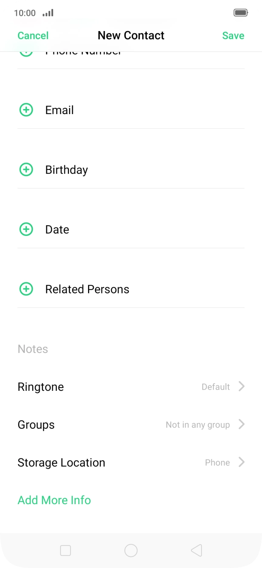This screenshot has width=262, height=568.
Task: Tap the plus icon for Related Persons
Action: [x=26, y=289]
